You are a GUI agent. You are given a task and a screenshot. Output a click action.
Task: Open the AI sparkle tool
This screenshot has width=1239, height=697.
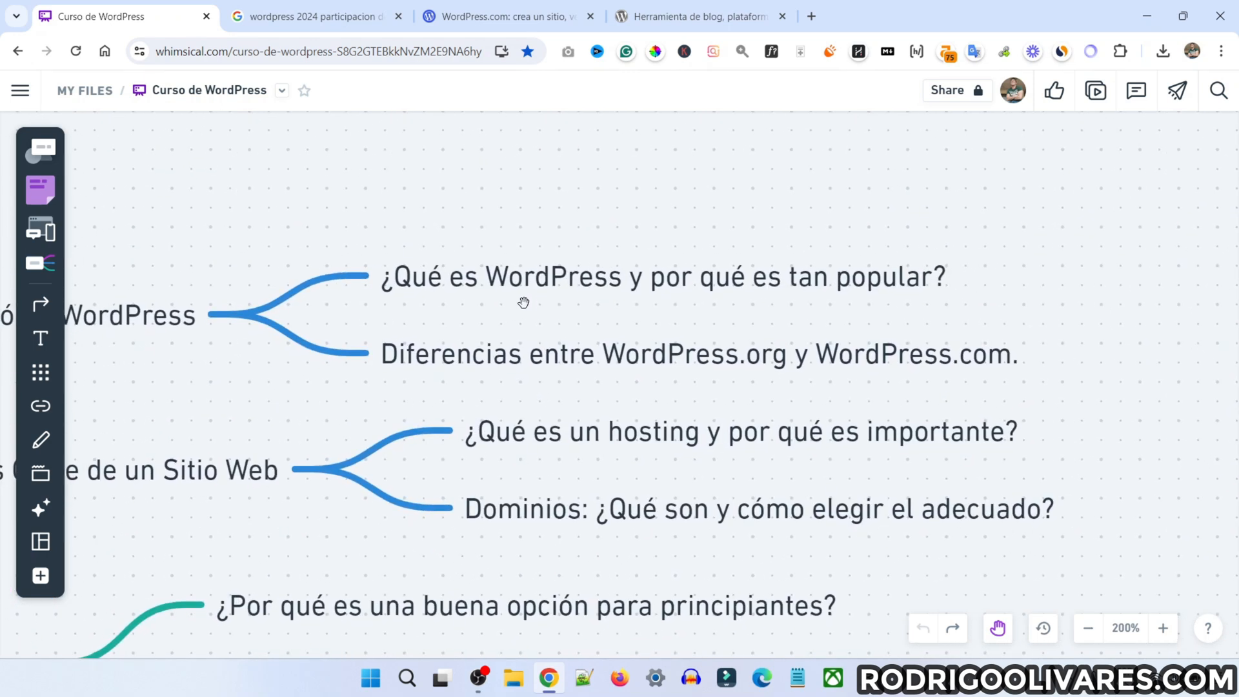[41, 508]
